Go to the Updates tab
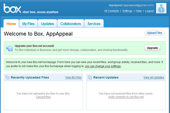The width and height of the screenshot is (170, 113). [47, 24]
